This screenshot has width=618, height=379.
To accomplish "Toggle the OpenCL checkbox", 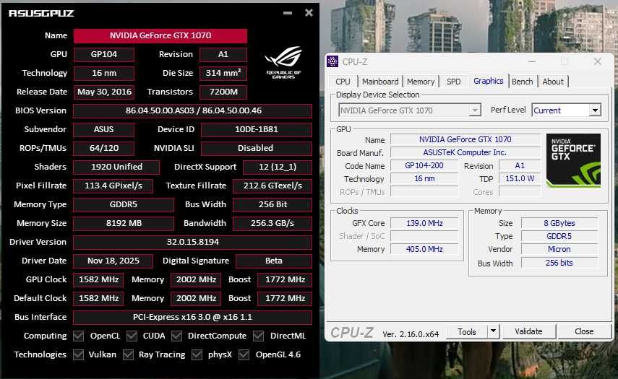I will (x=79, y=336).
